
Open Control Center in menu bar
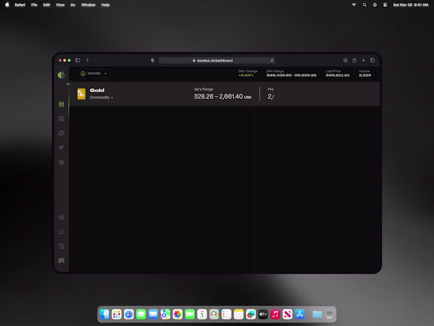385,5
